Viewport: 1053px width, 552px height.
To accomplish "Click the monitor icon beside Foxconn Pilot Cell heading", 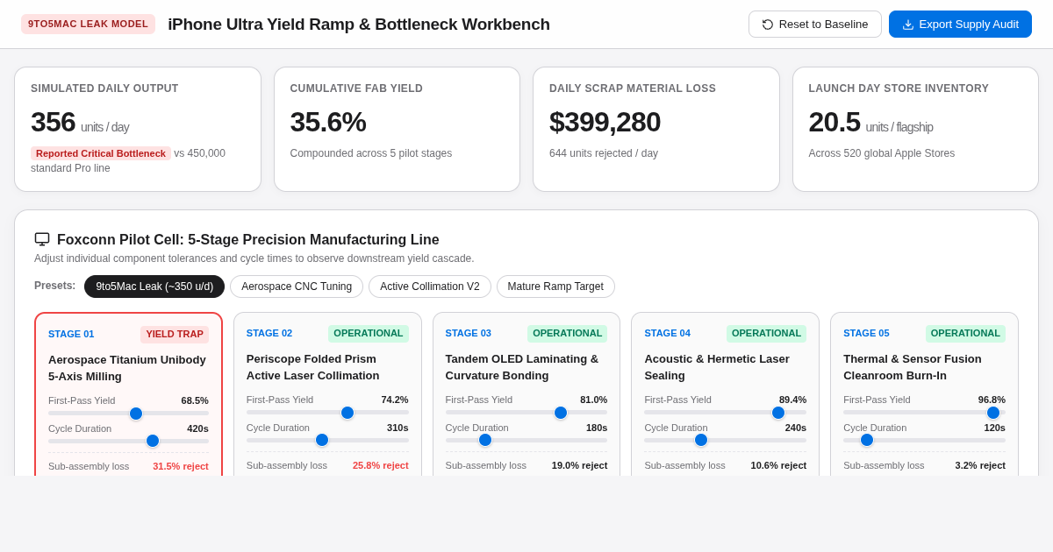I will [42, 239].
